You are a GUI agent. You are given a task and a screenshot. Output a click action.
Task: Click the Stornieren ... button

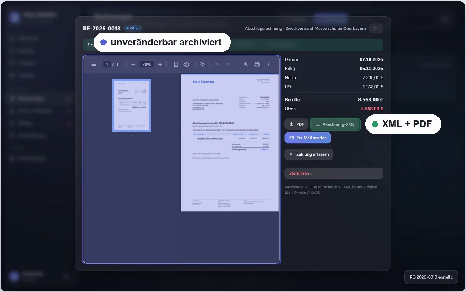pos(334,173)
